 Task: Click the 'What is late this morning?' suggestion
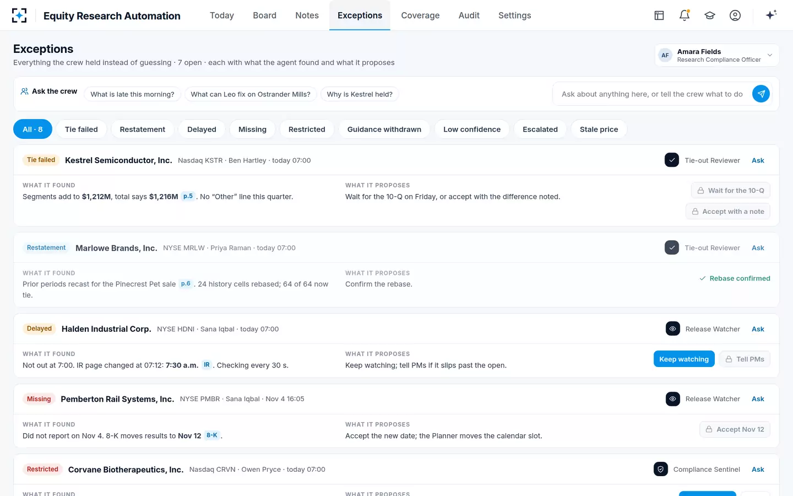pos(132,94)
